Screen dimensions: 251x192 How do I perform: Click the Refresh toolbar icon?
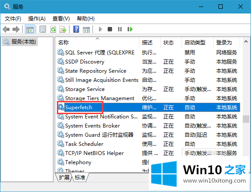click(53, 29)
